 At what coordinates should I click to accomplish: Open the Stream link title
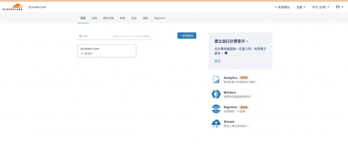229,122
